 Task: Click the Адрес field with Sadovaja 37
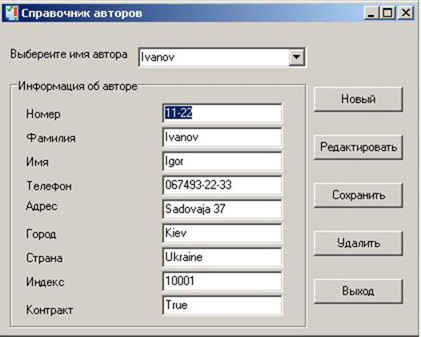pyautogui.click(x=222, y=209)
